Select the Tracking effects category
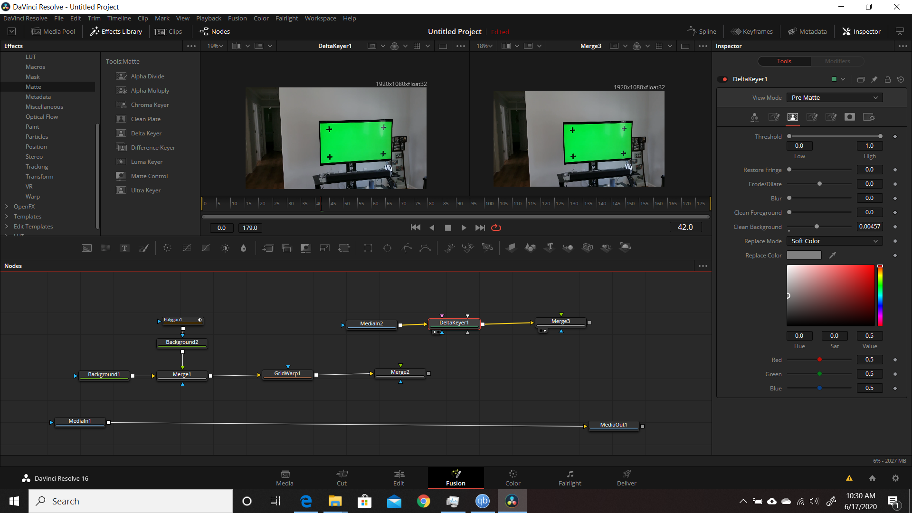Viewport: 912px width, 513px height. pyautogui.click(x=37, y=167)
